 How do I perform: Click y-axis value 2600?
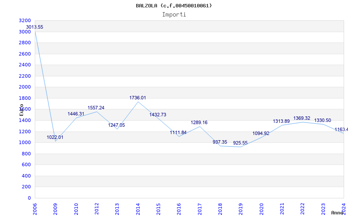pyautogui.click(x=25, y=54)
